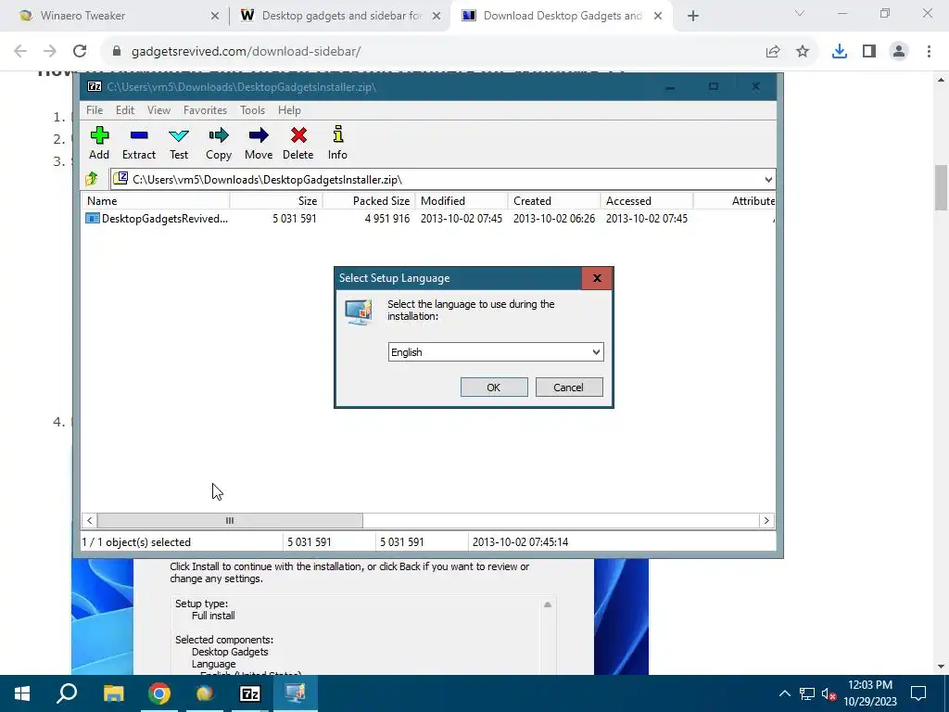This screenshot has width=949, height=712.
Task: Sort by Modified column header
Action: 462,201
